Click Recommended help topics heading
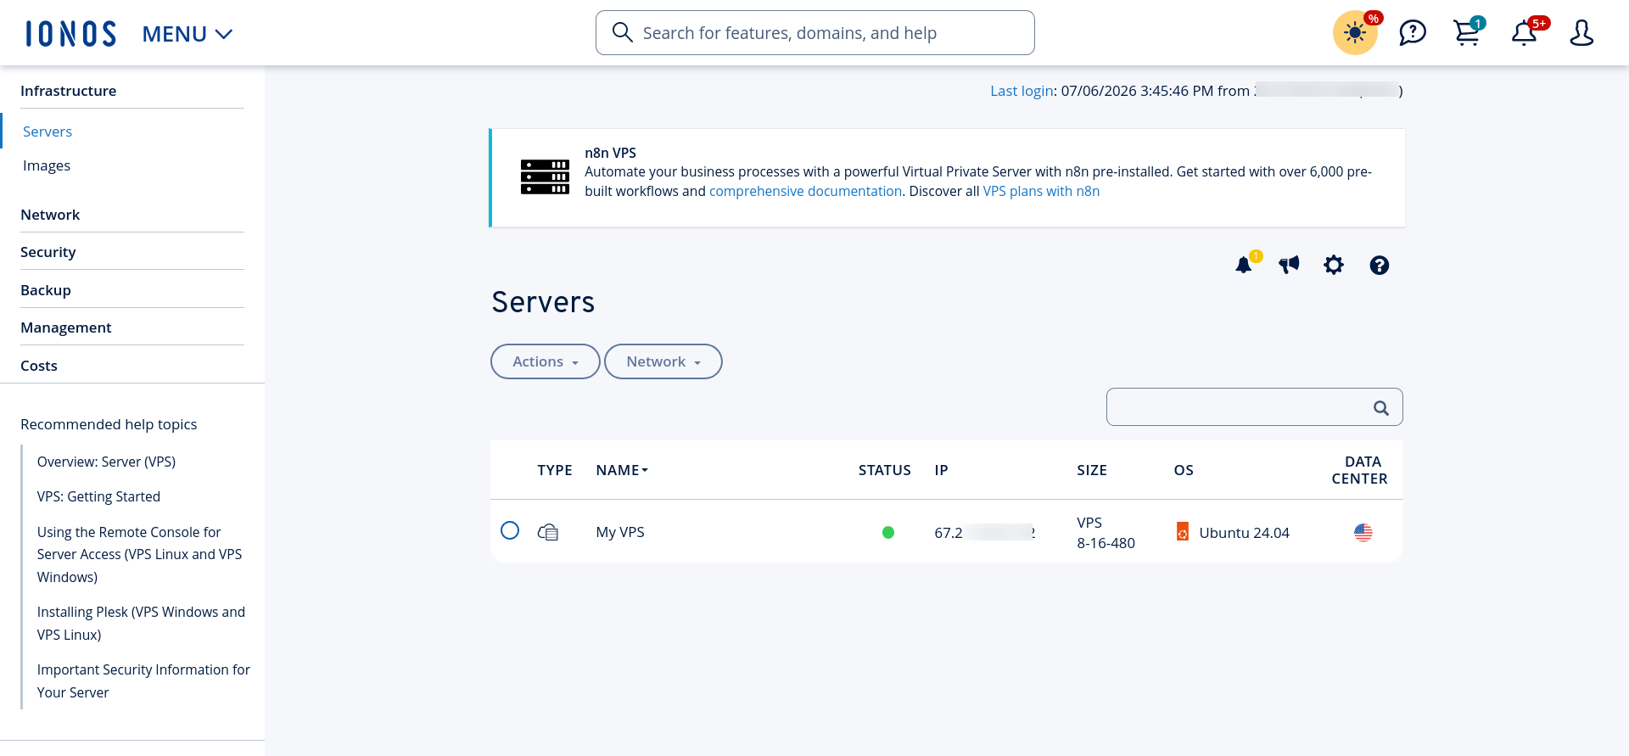This screenshot has height=756, width=1629. point(109,424)
